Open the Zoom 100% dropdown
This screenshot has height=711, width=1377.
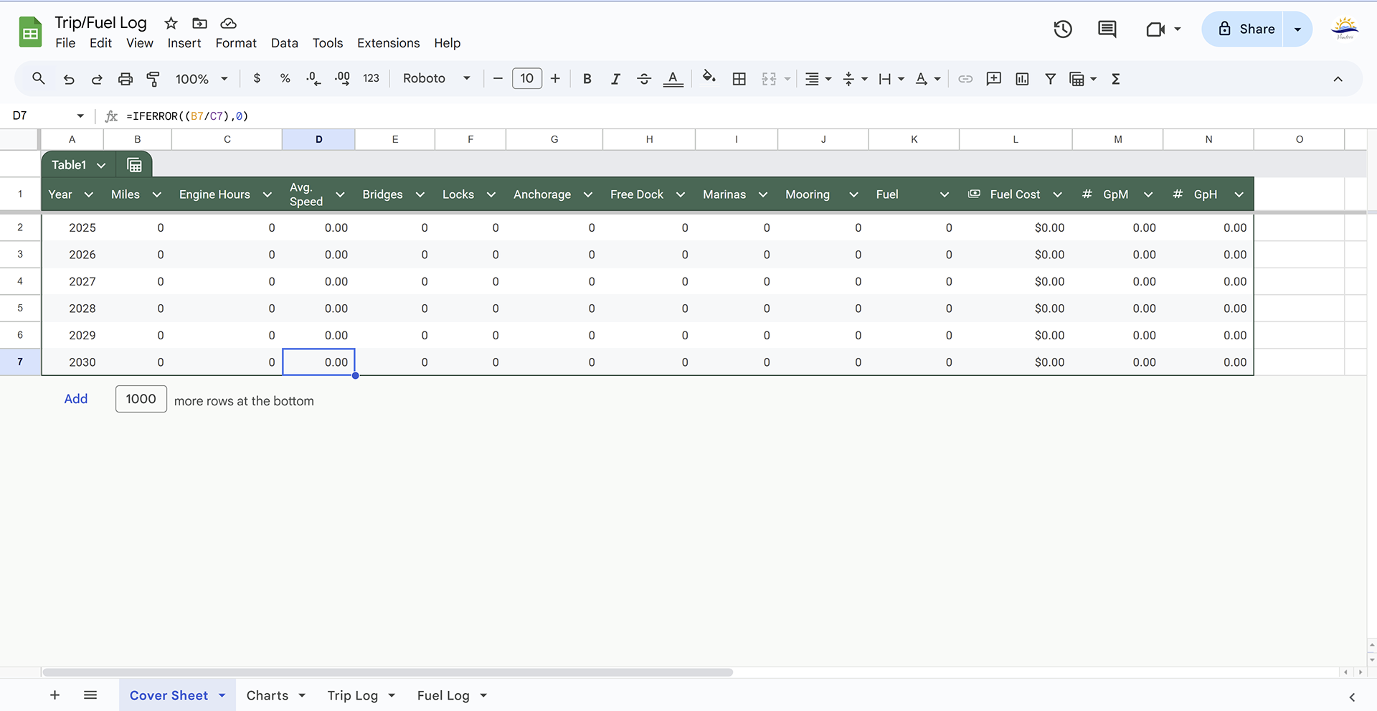click(x=202, y=79)
